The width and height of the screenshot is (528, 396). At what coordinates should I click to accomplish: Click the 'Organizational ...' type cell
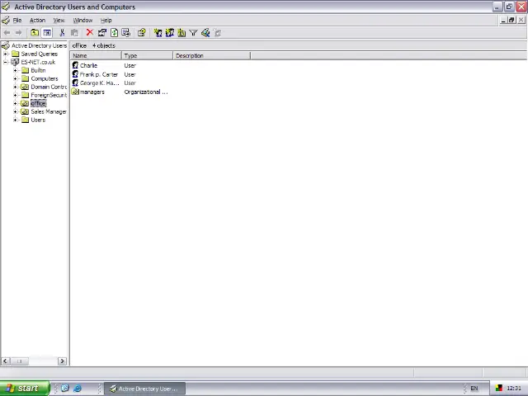click(x=146, y=92)
